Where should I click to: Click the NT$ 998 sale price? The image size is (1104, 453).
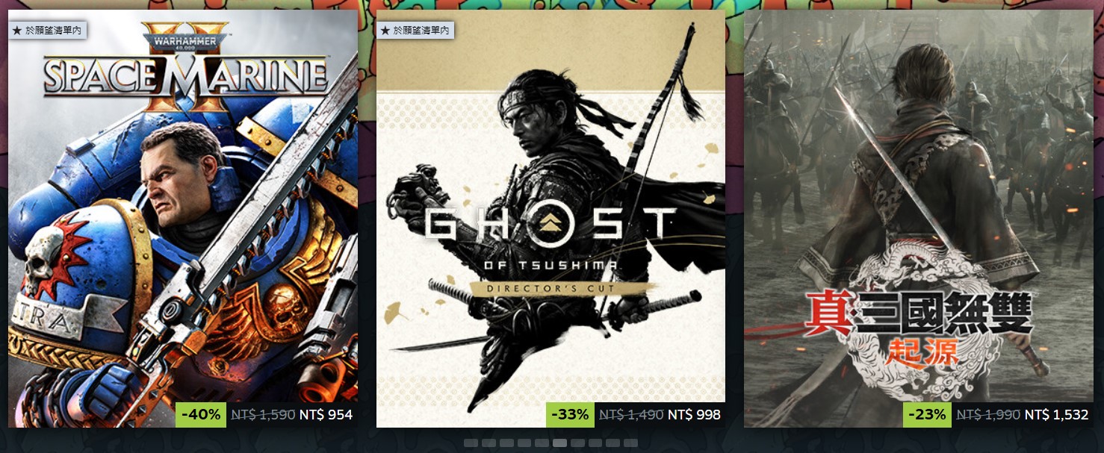[694, 414]
